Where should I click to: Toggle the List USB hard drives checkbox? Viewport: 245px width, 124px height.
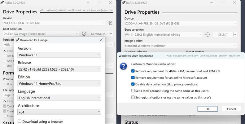tap(5, 56)
